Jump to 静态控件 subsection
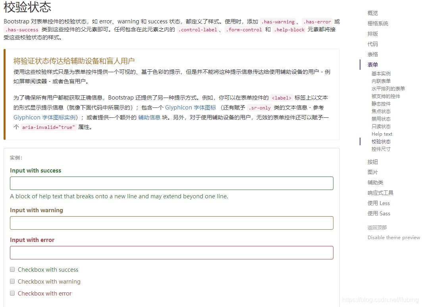This screenshot has width=422, height=307. tap(381, 104)
